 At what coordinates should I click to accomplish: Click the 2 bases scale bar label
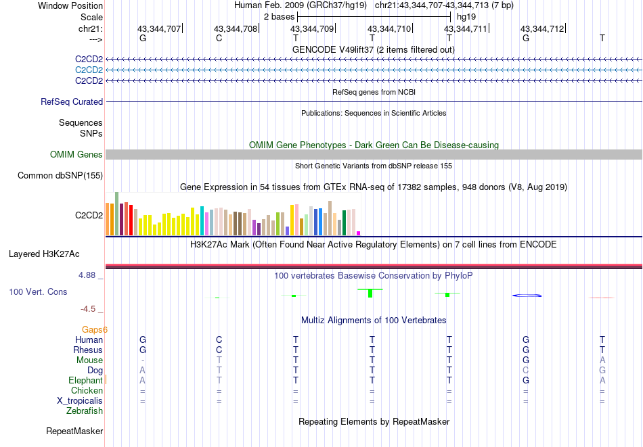(279, 17)
